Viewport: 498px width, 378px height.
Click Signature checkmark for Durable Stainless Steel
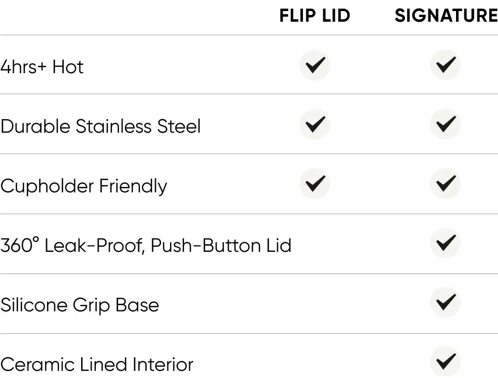click(x=445, y=124)
